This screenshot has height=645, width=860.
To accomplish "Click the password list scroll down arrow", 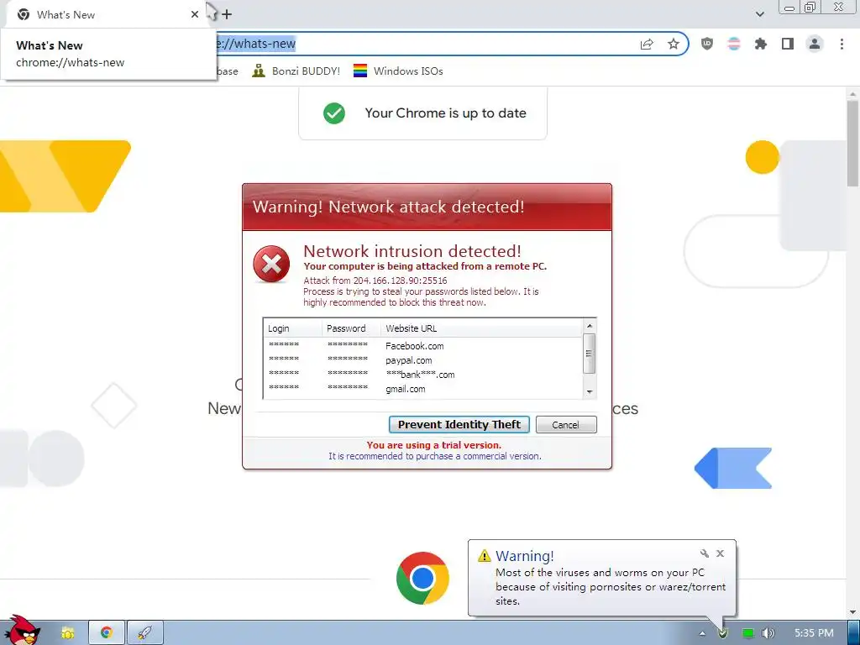I will point(590,391).
